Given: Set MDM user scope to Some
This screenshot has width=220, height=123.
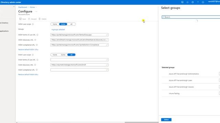Looking at the screenshot, I should pyautogui.click(x=63, y=24).
